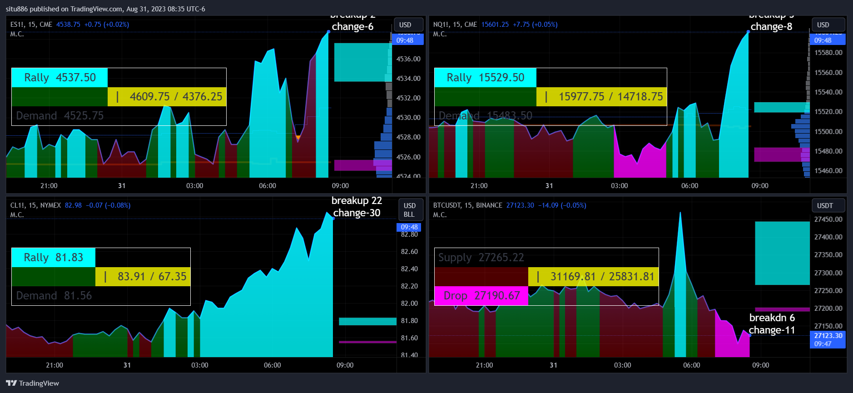Click the 09:48 countdown price tag on NQ1! axis
Image resolution: width=853 pixels, height=393 pixels.
pyautogui.click(x=827, y=39)
